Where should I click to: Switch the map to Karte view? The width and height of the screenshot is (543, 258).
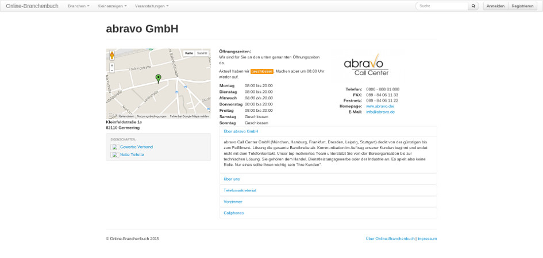coord(189,53)
